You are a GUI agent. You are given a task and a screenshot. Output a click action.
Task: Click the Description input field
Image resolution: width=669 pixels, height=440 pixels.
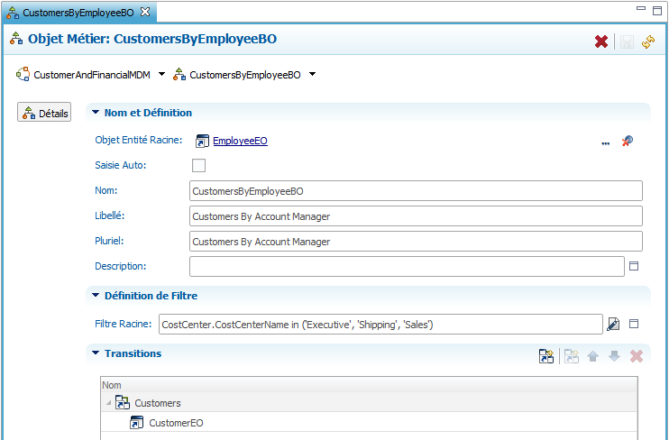[407, 266]
